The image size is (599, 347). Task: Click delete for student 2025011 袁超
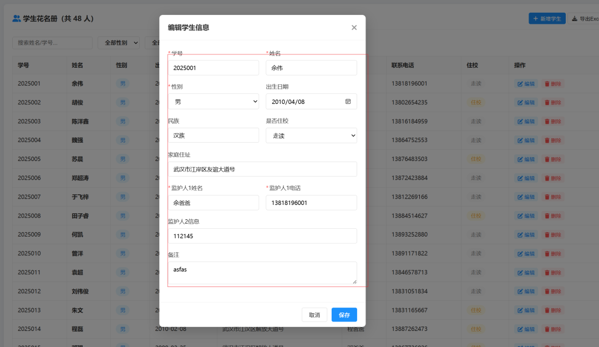(x=553, y=273)
